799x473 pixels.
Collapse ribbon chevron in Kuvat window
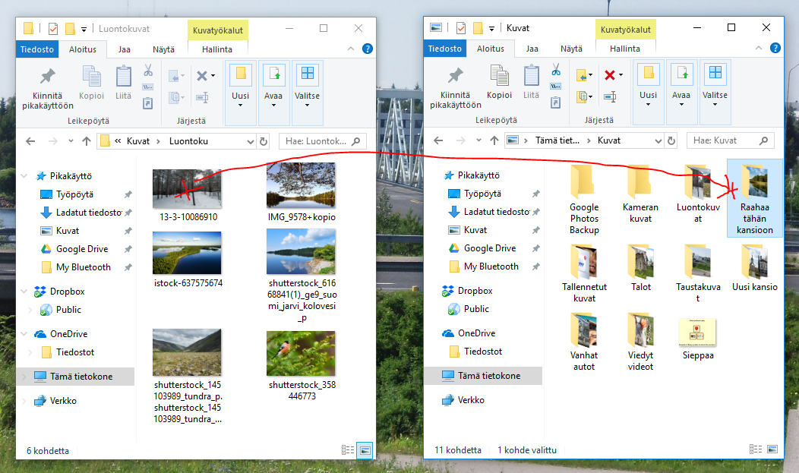[x=759, y=48]
